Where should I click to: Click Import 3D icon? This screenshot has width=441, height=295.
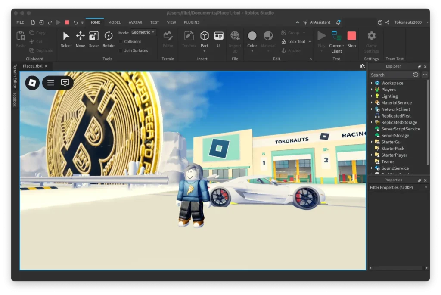[x=235, y=36]
